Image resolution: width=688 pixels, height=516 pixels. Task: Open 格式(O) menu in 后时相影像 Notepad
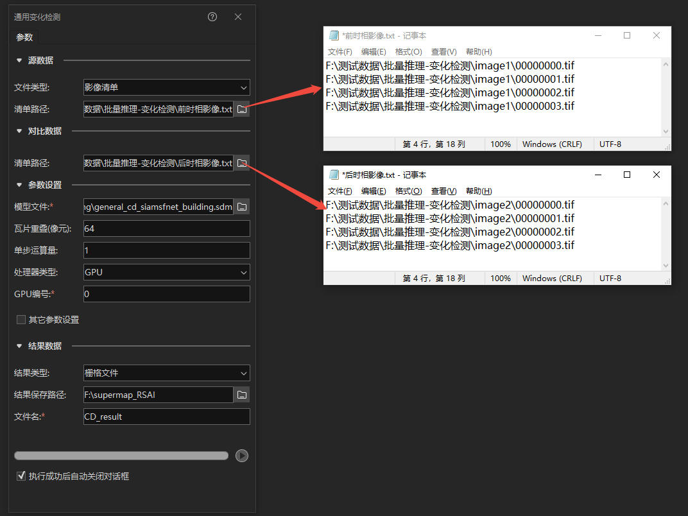408,191
